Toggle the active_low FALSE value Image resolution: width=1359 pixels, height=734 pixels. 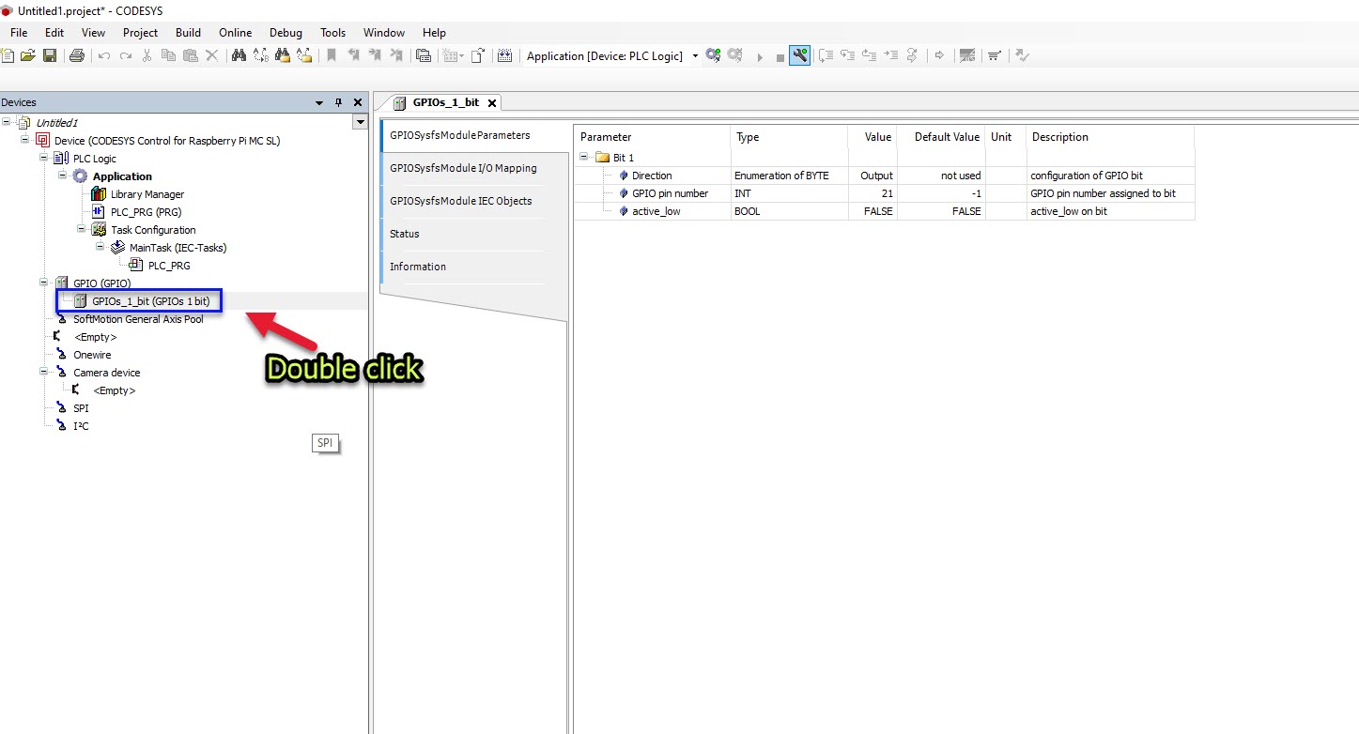pyautogui.click(x=877, y=211)
